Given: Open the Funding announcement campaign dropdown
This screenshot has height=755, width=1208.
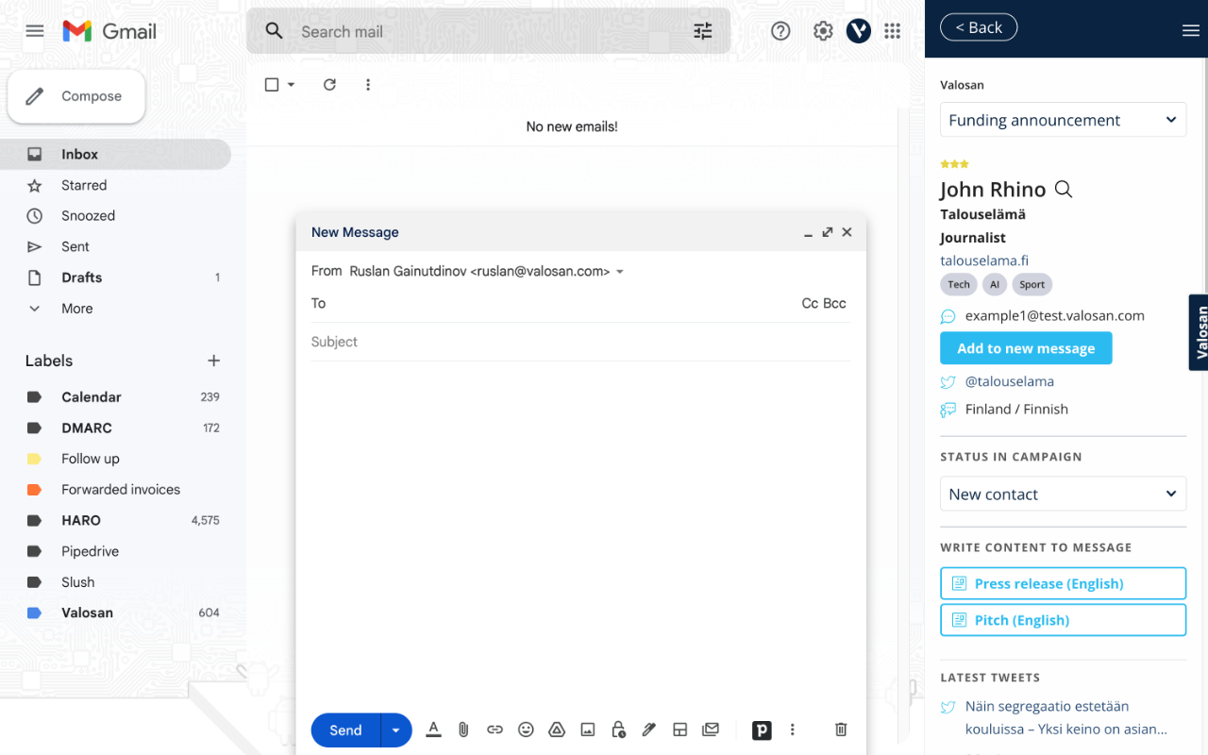Looking at the screenshot, I should 1063,120.
